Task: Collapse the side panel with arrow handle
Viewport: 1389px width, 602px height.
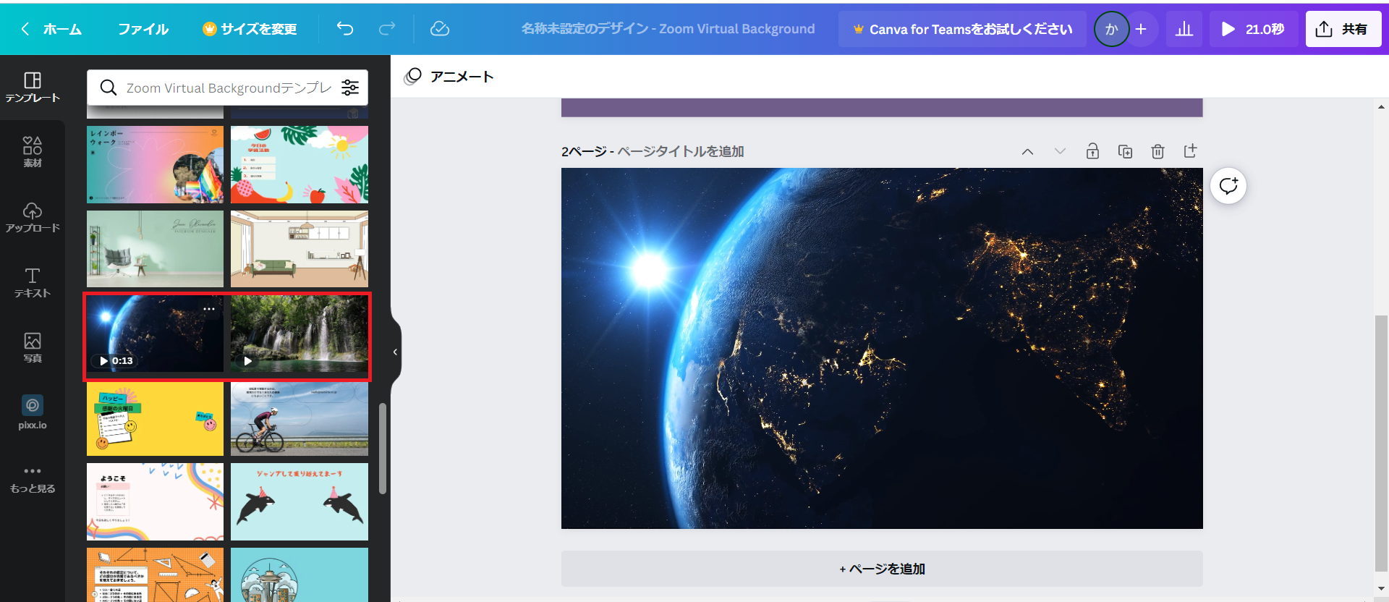Action: (x=395, y=352)
